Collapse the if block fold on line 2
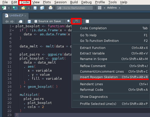Screen dimensions: 150x117 [x=13, y=31]
